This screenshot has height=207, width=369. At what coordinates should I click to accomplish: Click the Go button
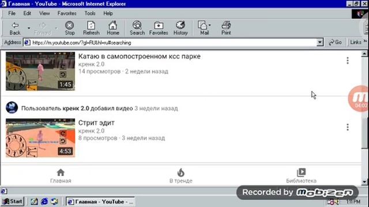coord(336,43)
